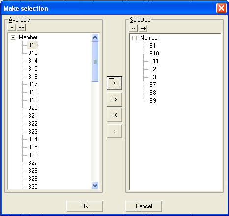The height and width of the screenshot is (216, 229).
Task: Click the scroll down arrow in Available list
Action: [95, 186]
